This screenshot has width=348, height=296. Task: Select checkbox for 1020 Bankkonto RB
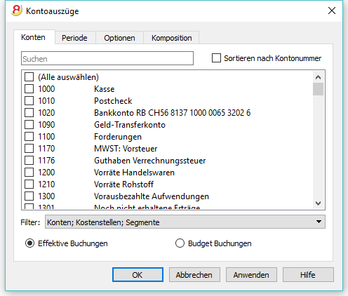(29, 113)
